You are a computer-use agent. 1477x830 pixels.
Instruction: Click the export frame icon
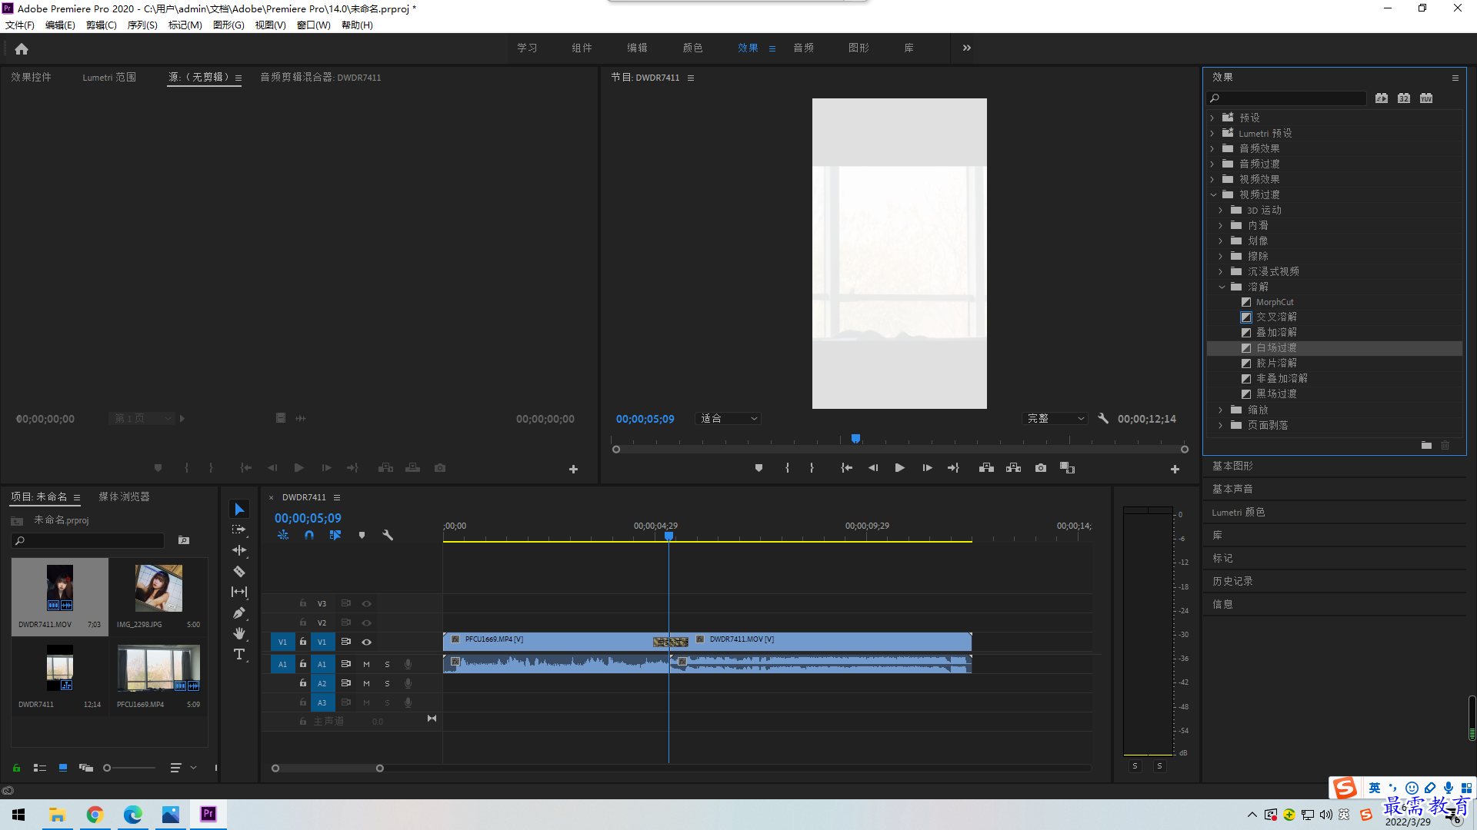pyautogui.click(x=1040, y=468)
